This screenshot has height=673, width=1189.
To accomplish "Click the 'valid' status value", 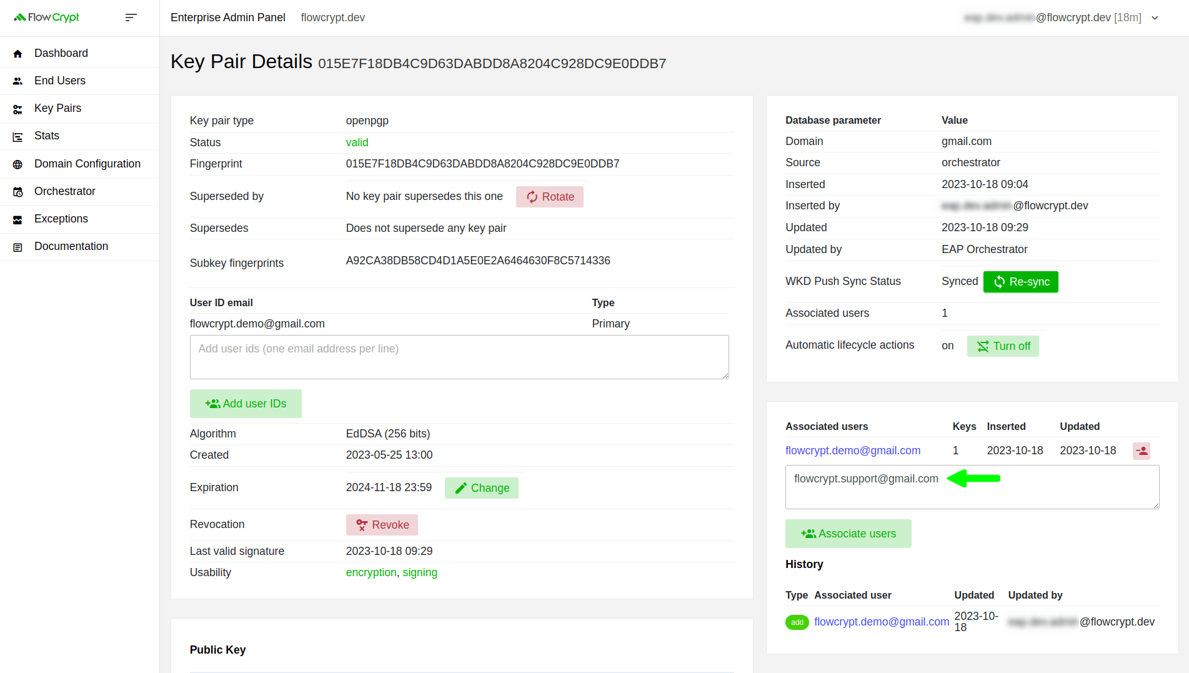I will 357,142.
